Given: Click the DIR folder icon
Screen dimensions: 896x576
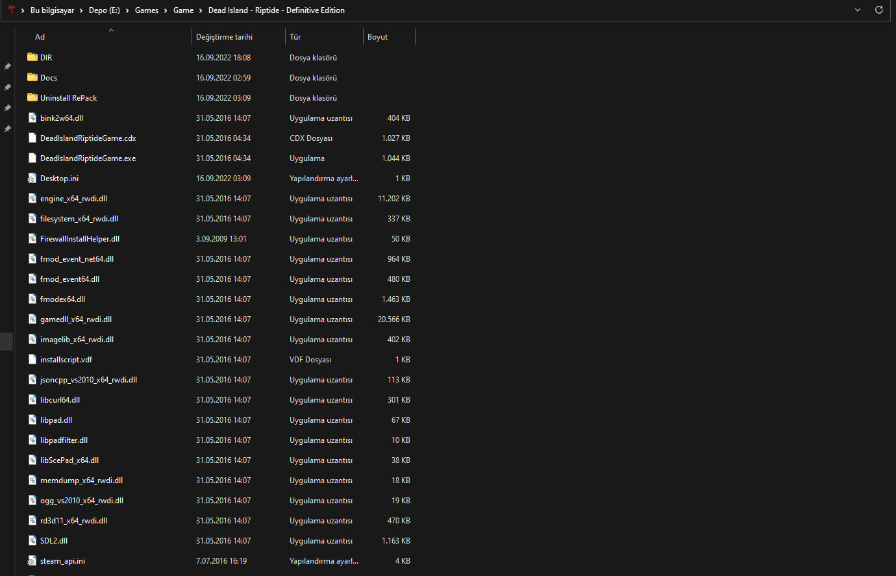Looking at the screenshot, I should coord(32,57).
